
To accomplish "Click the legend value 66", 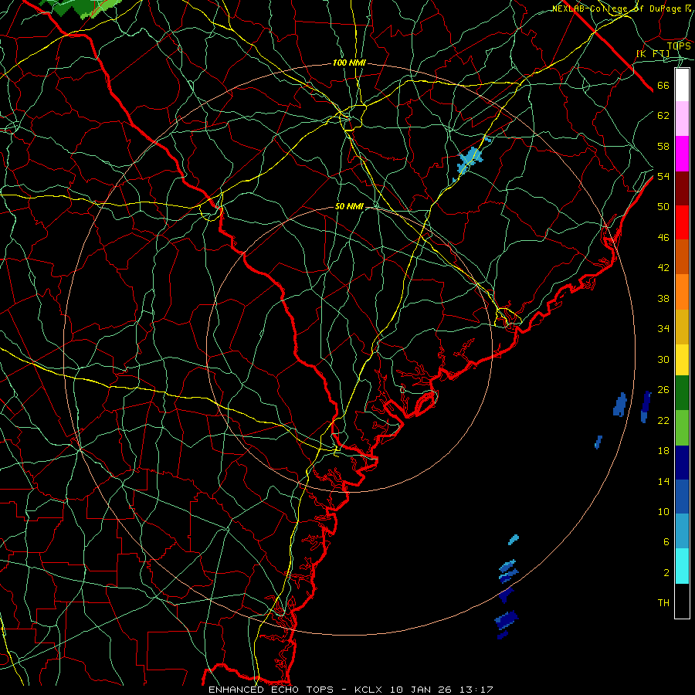I will 663,85.
